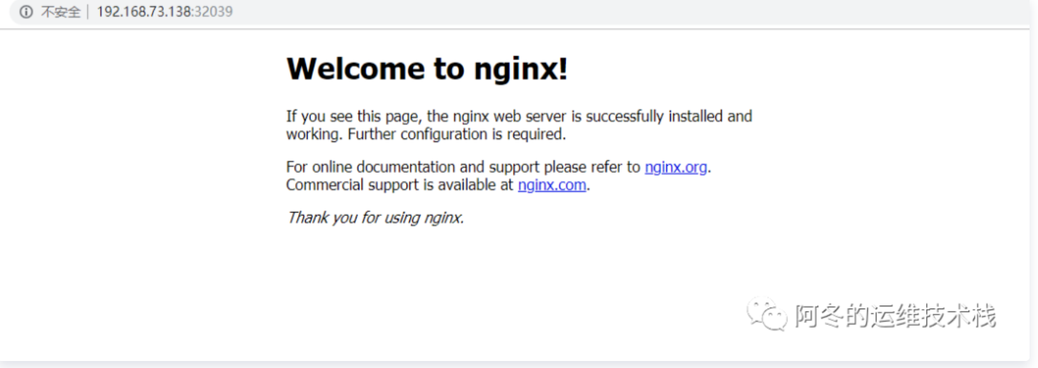Open the nginx.com commercial support link
This screenshot has height=368, width=1038.
click(552, 185)
